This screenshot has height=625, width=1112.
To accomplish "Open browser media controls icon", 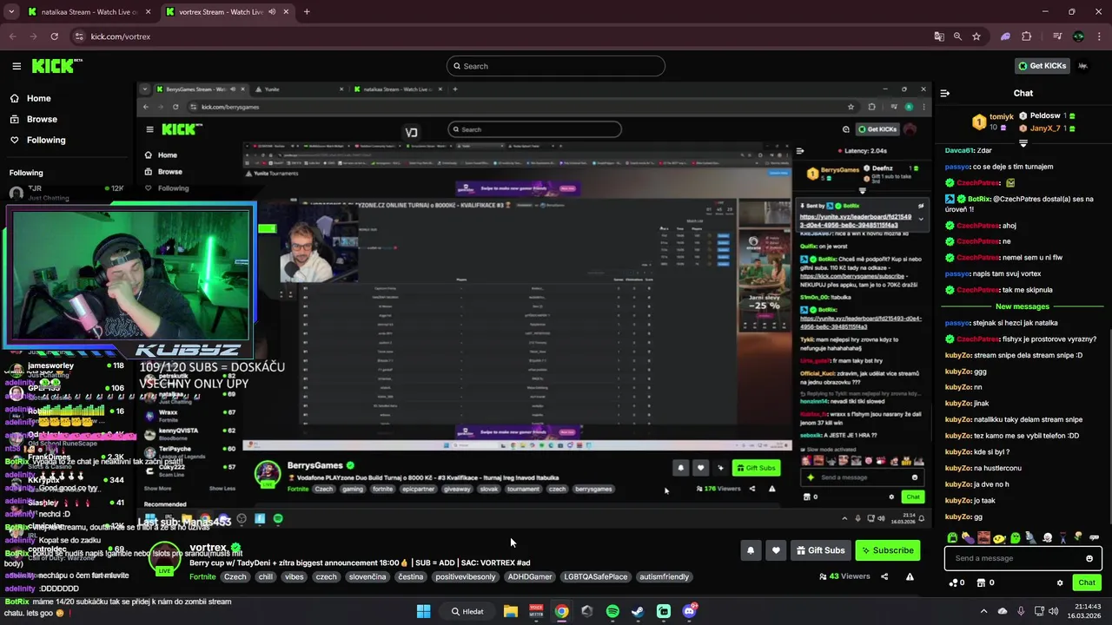I will coord(1057,36).
